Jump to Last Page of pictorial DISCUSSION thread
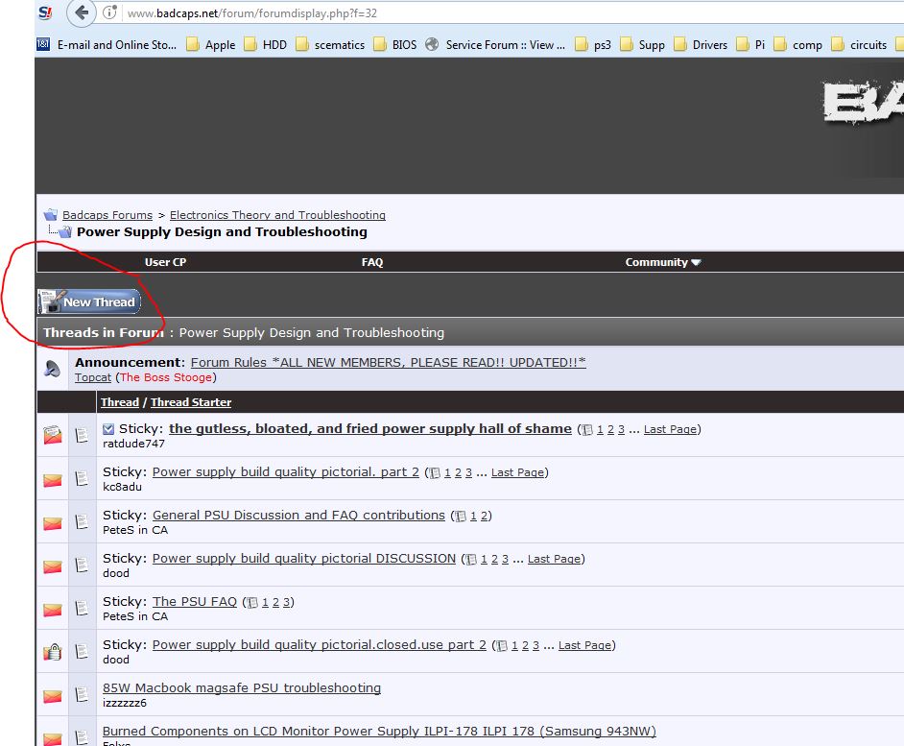This screenshot has height=746, width=904. coord(554,559)
